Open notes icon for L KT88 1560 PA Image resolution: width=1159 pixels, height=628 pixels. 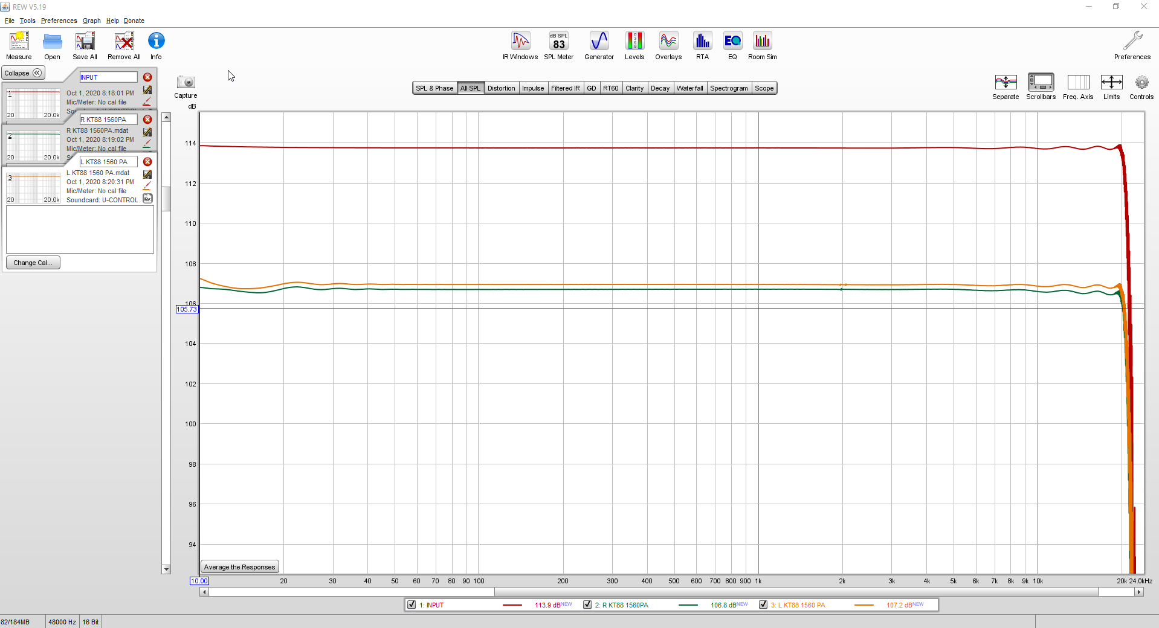pos(147,198)
